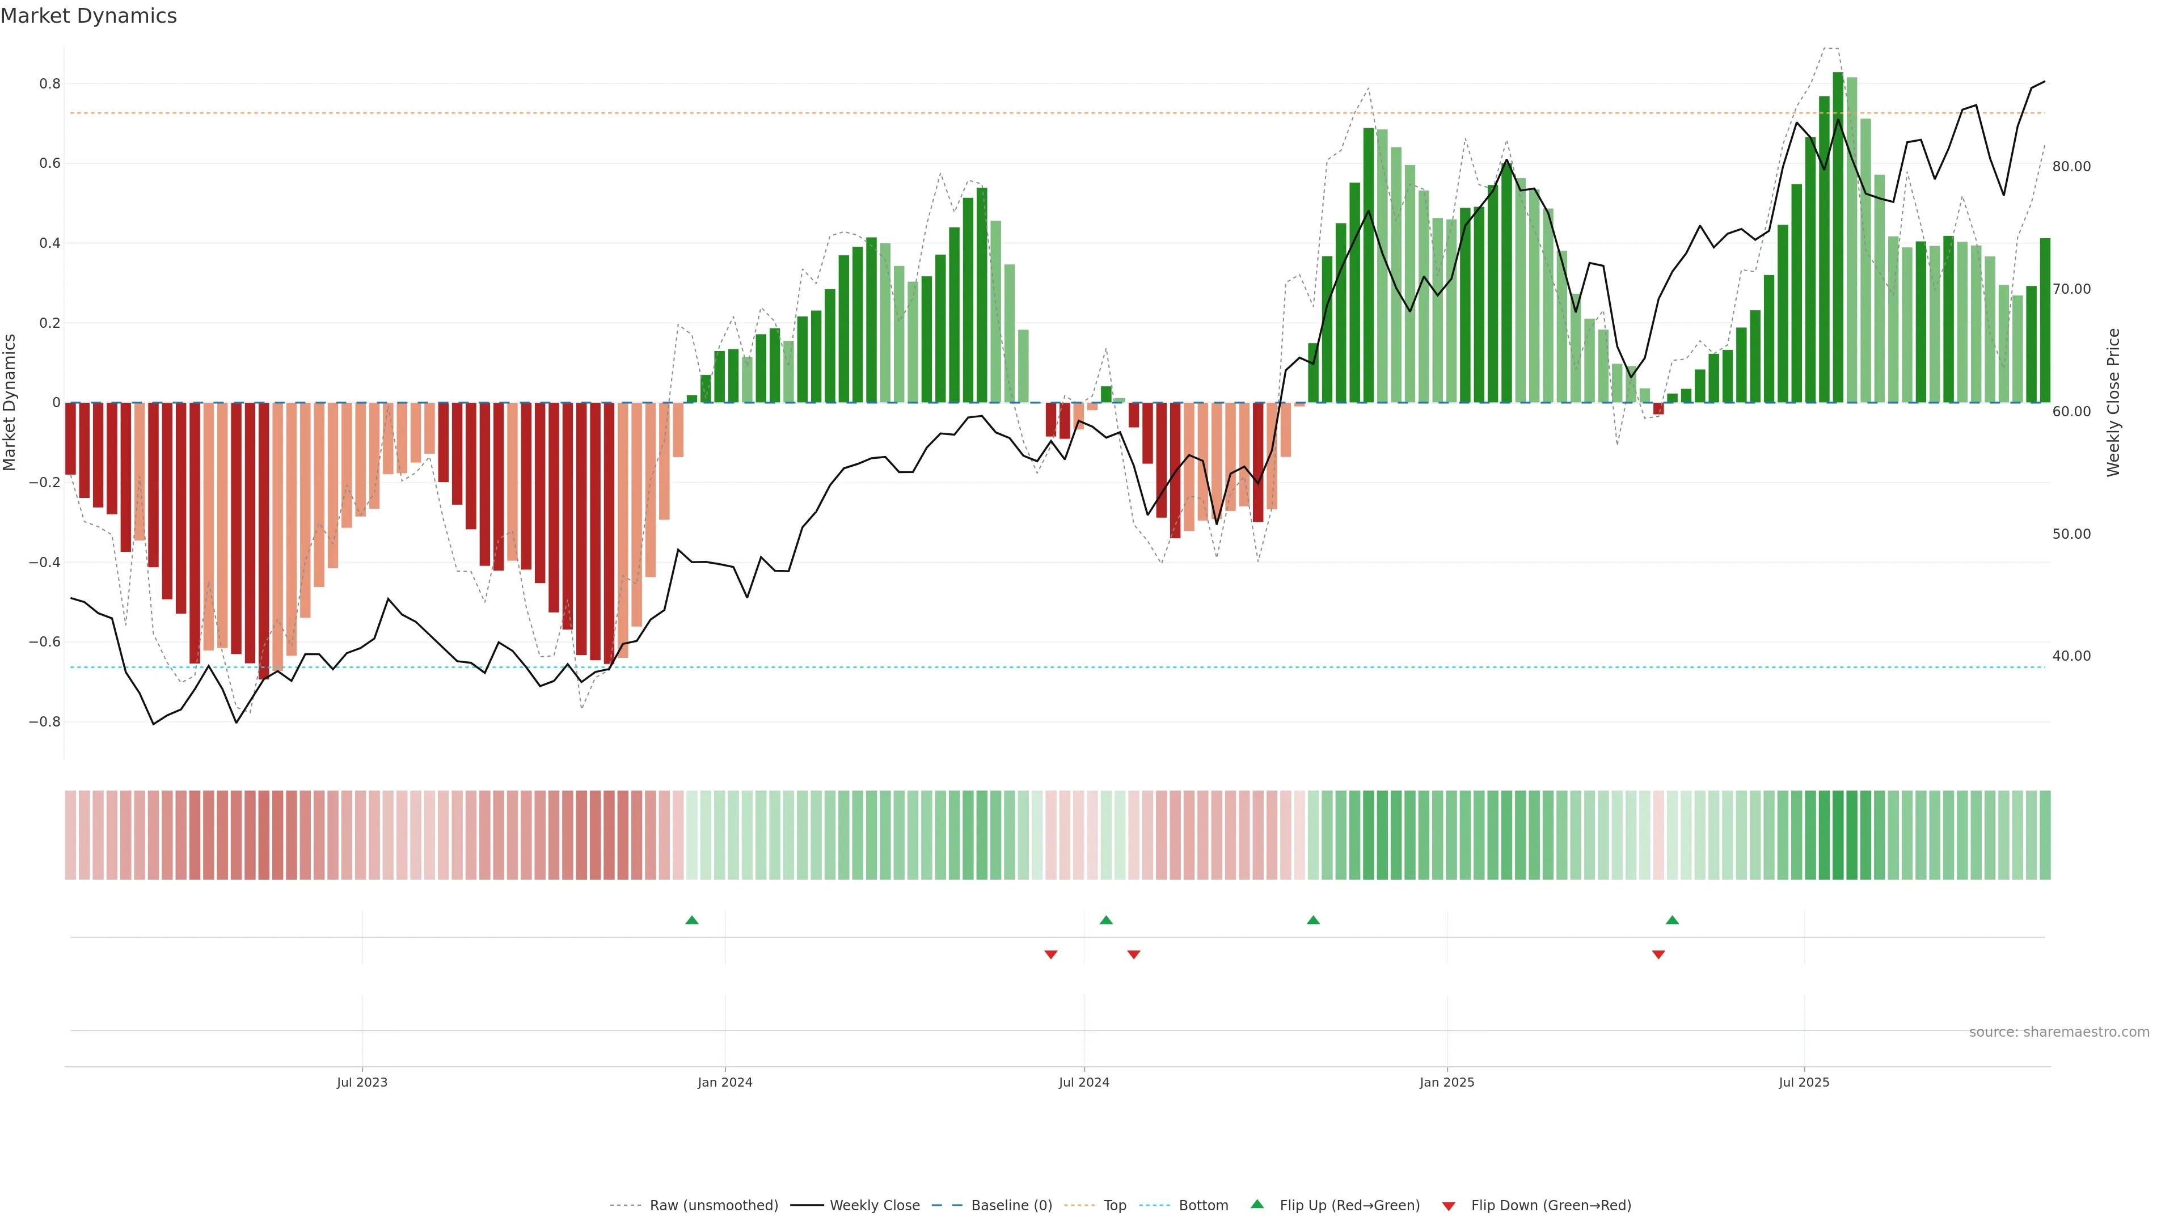2178x1225 pixels.
Task: Click the darkest green heatmap cell near Jul 2025
Action: (x=1838, y=834)
